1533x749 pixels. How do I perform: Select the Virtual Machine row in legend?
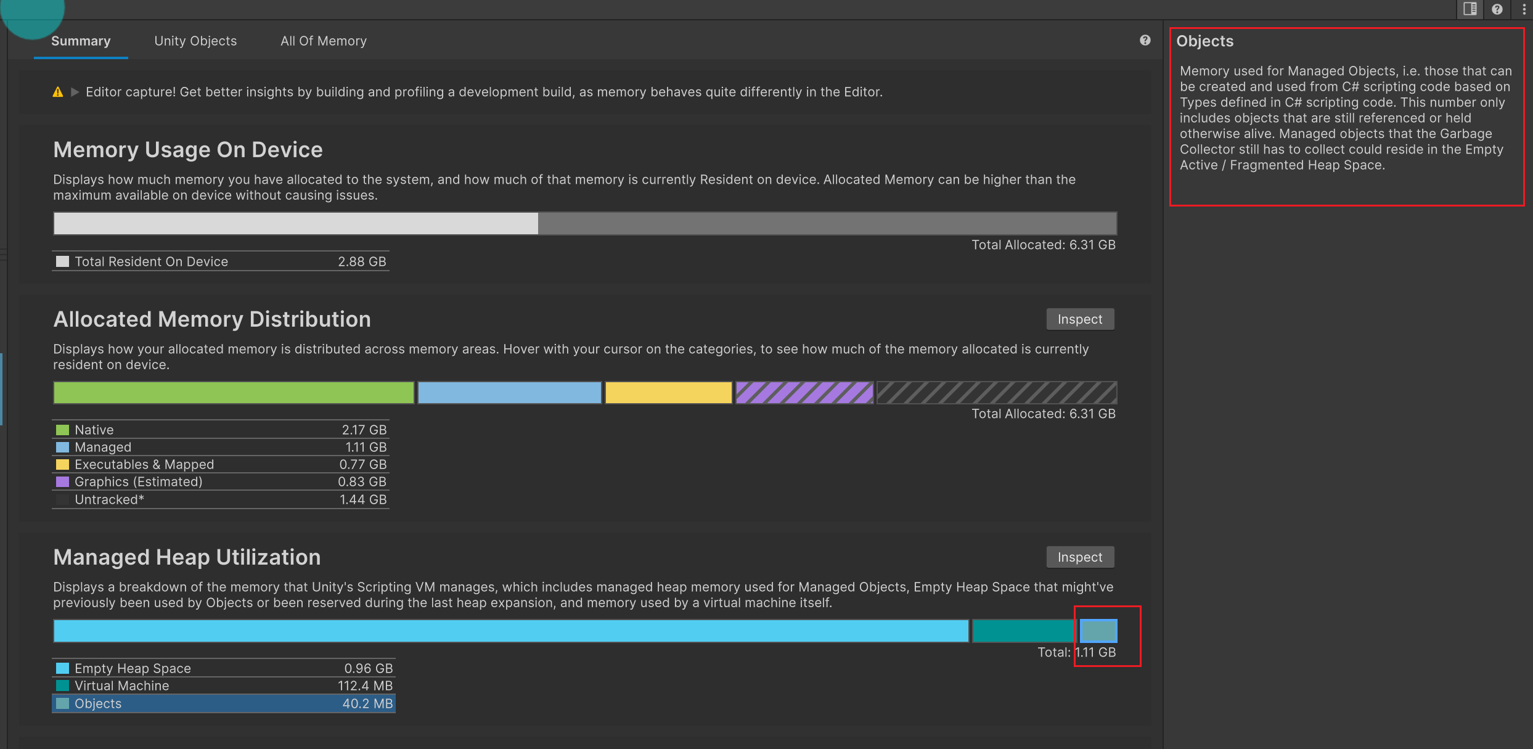click(x=222, y=686)
